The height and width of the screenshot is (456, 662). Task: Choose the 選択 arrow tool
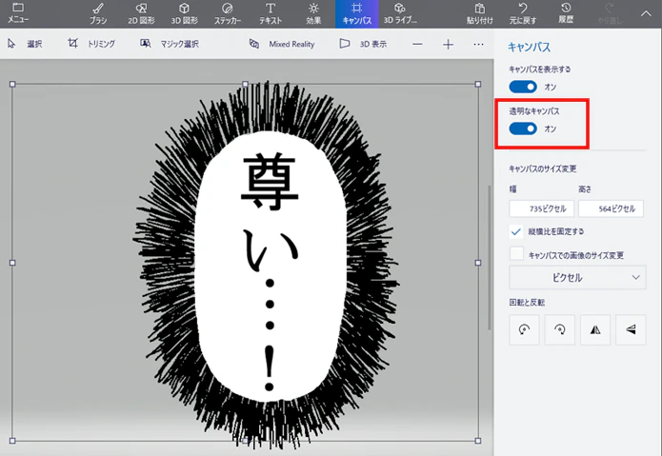25,44
